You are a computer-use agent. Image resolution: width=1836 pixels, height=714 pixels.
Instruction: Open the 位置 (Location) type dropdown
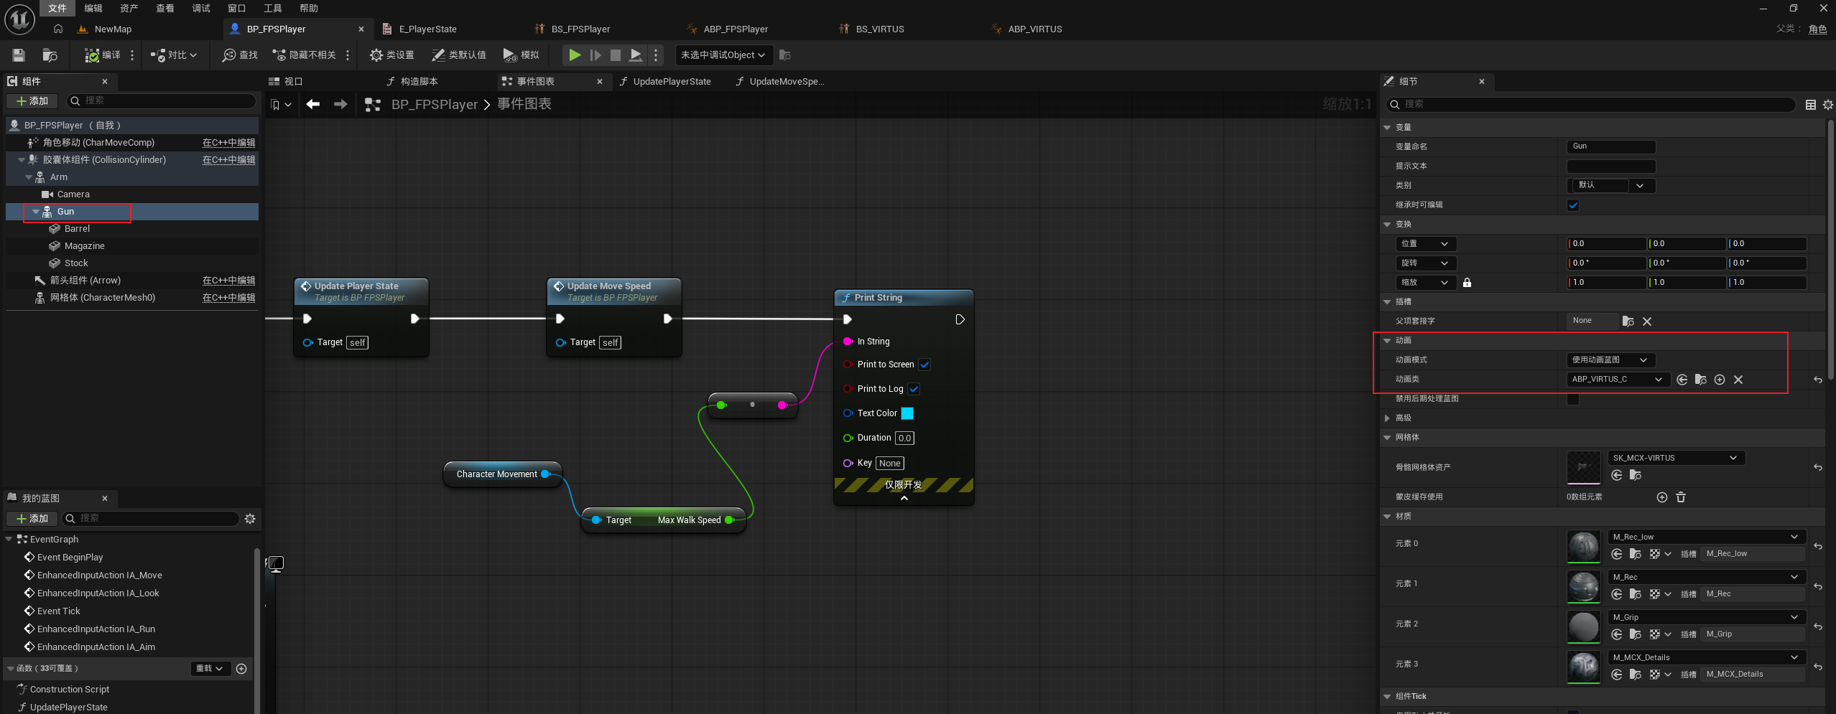tap(1426, 244)
